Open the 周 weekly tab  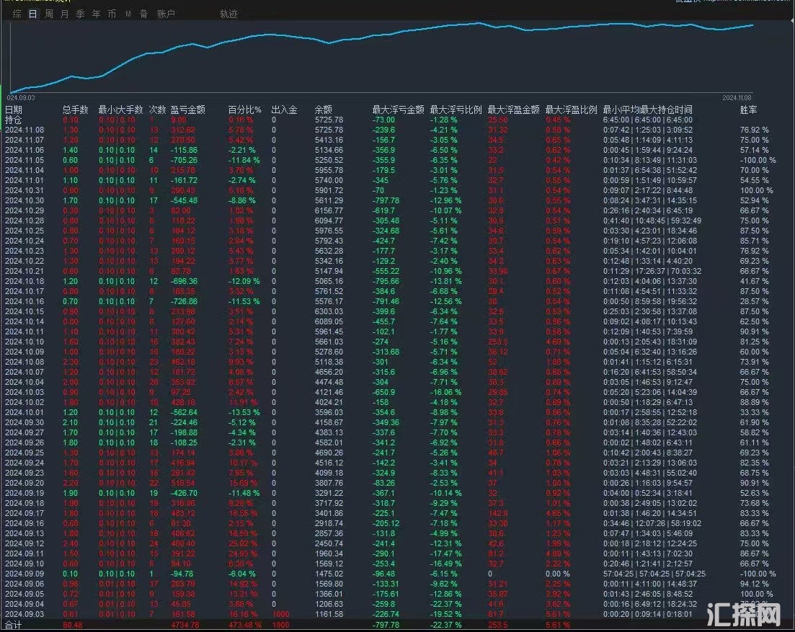coord(49,14)
